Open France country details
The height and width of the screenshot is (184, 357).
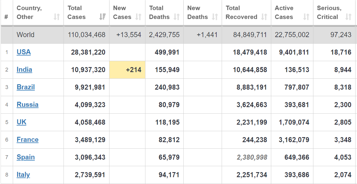coord(28,140)
